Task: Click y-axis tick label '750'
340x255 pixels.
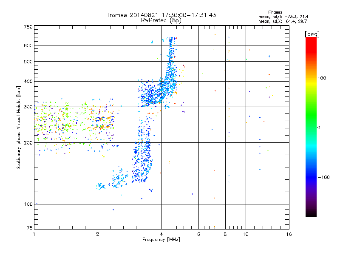Action: (28, 27)
